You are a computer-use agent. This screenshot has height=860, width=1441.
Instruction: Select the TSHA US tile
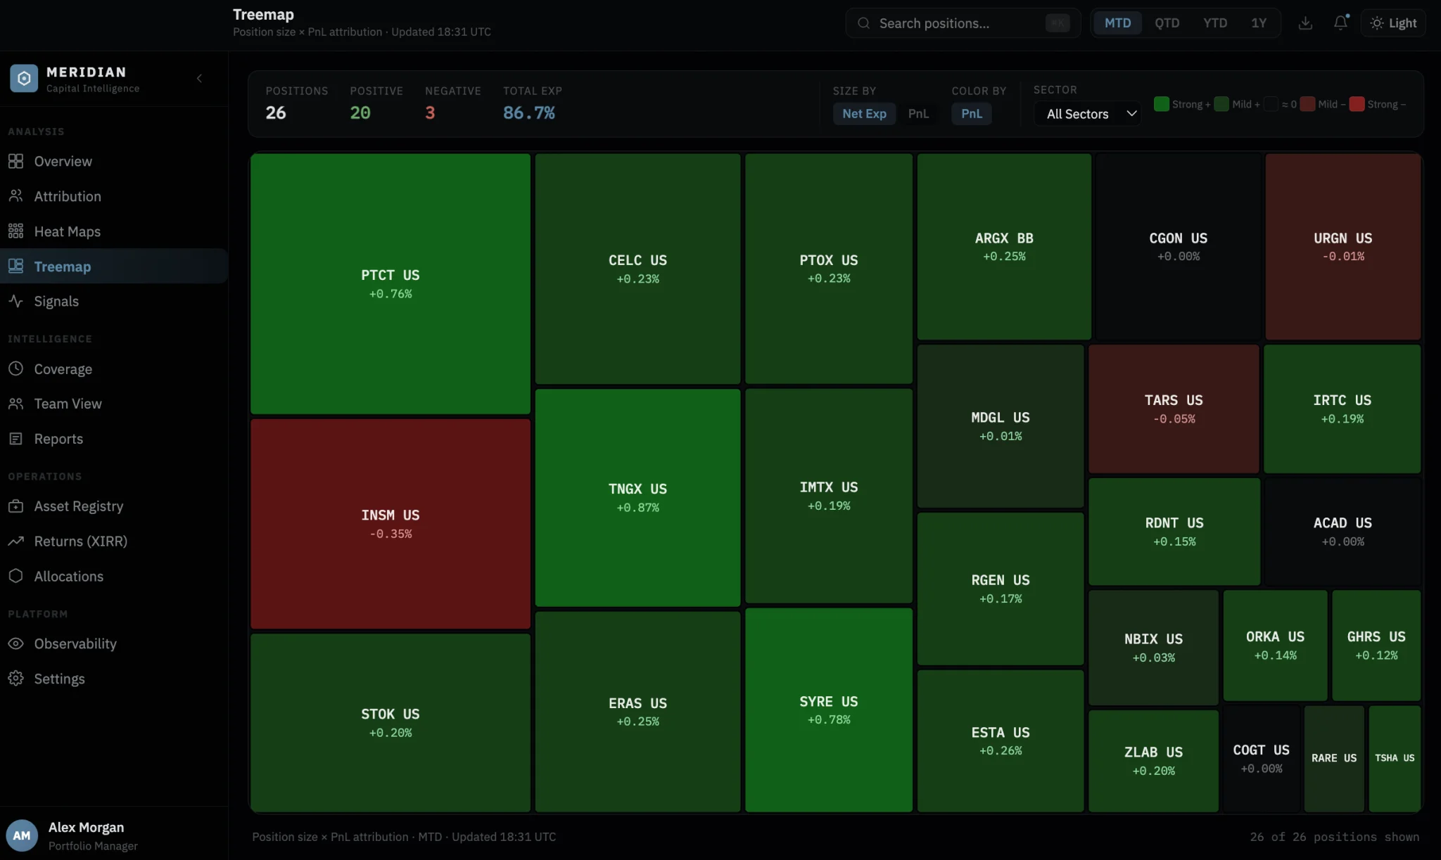(x=1395, y=759)
